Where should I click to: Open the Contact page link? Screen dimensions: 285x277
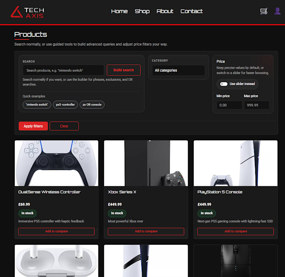pyautogui.click(x=192, y=11)
